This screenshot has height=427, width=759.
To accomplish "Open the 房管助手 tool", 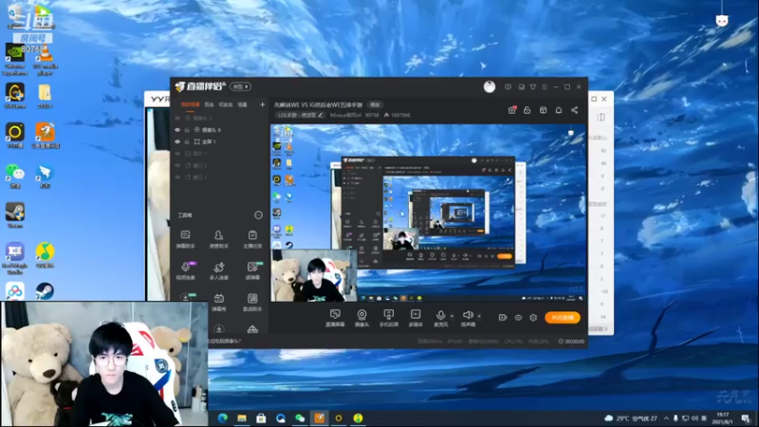I will (219, 239).
